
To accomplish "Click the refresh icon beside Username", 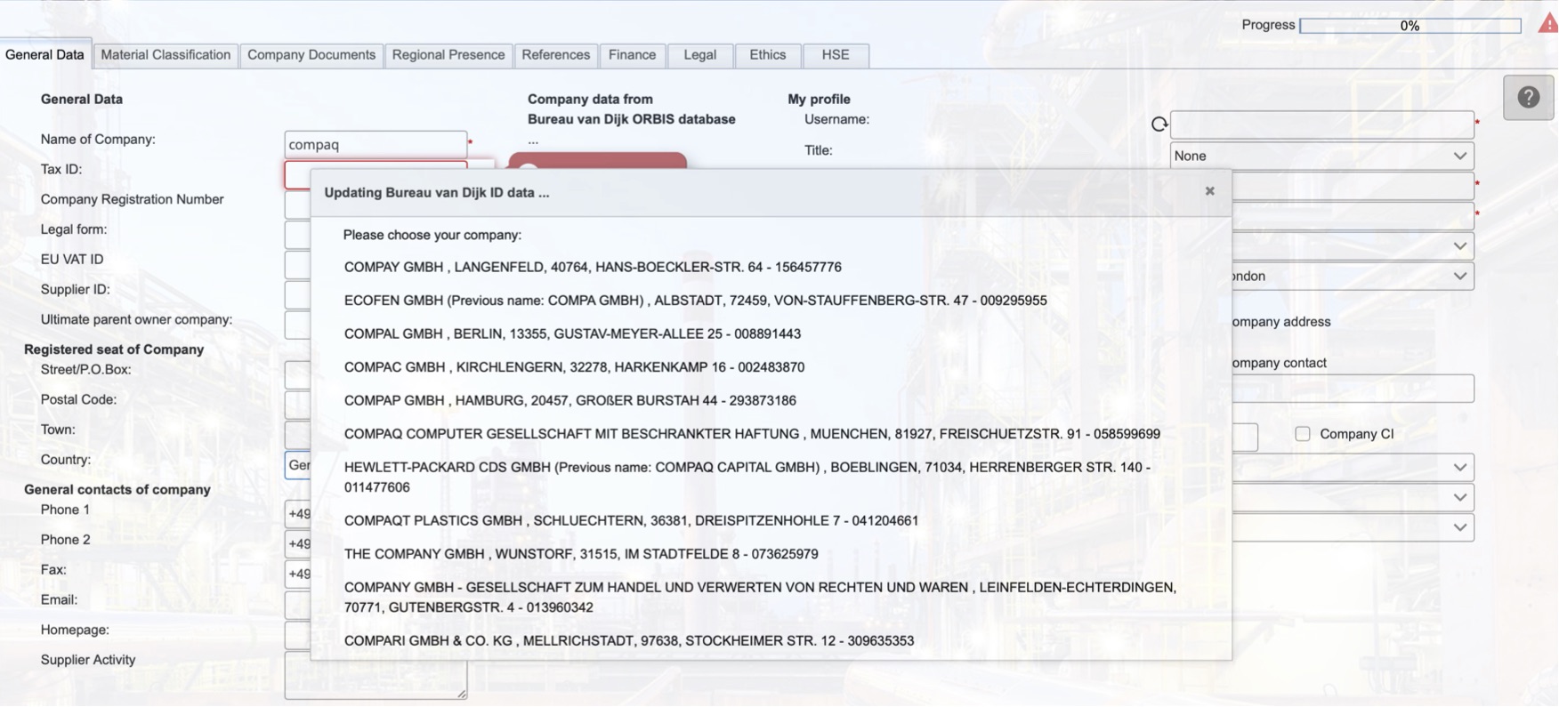I will coord(1159,125).
